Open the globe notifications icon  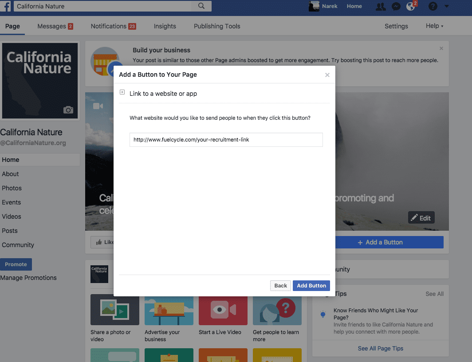(x=411, y=6)
